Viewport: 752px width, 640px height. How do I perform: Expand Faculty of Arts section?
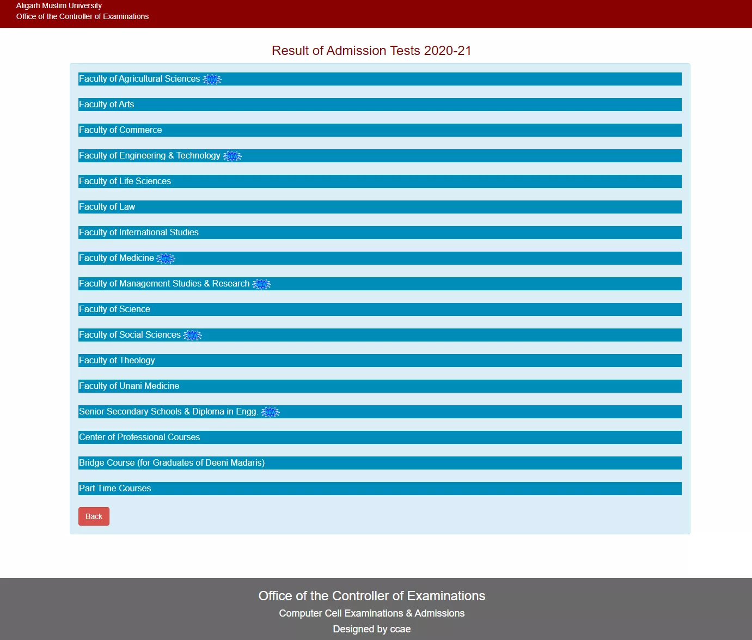(x=107, y=105)
